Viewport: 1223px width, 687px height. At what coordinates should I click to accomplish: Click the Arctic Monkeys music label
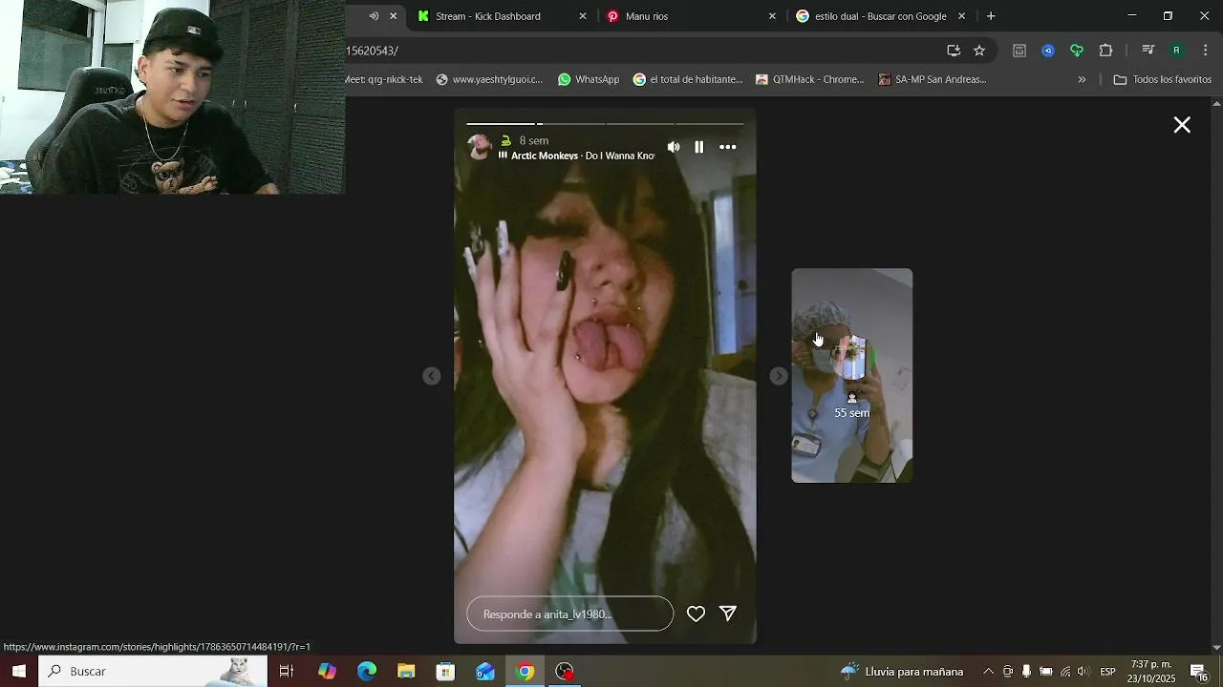pyautogui.click(x=576, y=156)
